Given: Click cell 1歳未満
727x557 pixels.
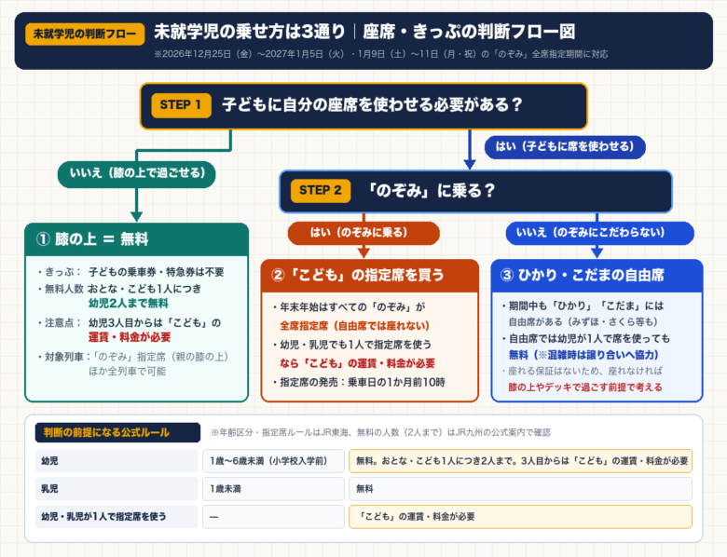Looking at the screenshot, I should coord(273,489).
